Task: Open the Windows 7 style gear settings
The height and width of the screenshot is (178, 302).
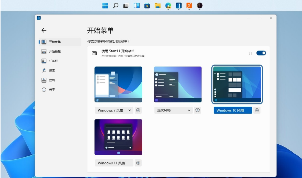Action: pos(138,110)
